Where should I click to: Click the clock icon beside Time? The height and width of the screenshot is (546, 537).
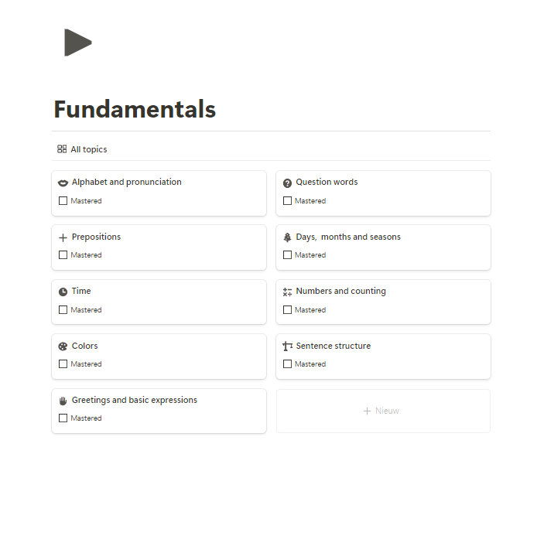[x=63, y=292]
